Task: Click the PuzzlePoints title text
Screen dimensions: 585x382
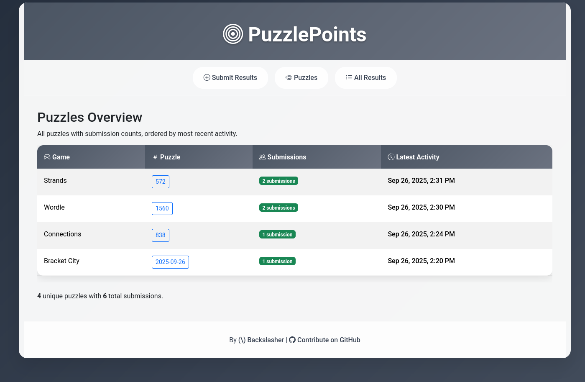Action: click(x=307, y=34)
